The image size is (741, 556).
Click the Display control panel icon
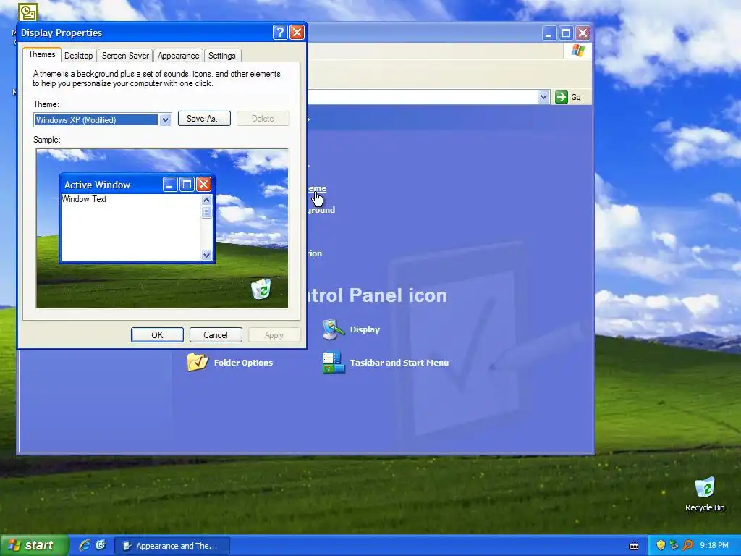click(334, 329)
